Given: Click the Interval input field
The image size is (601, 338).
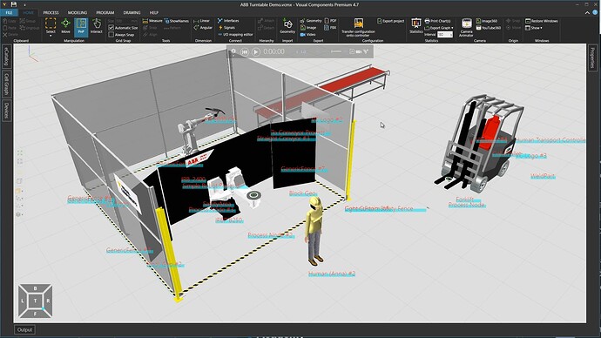Looking at the screenshot, I should coord(445,35).
